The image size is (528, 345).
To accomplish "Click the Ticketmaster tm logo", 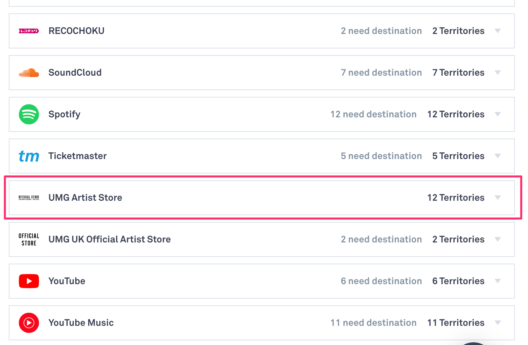I will point(29,156).
